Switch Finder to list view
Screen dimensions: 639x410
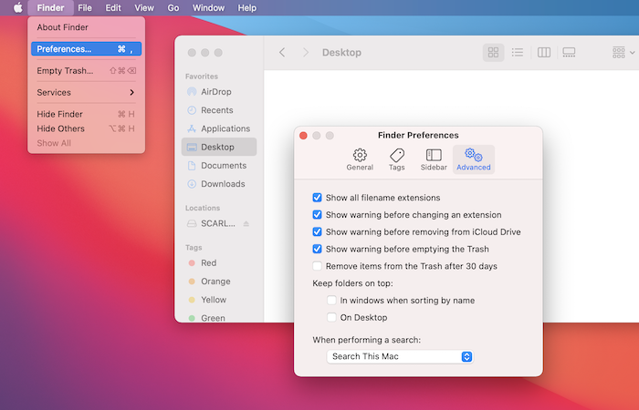click(x=518, y=53)
